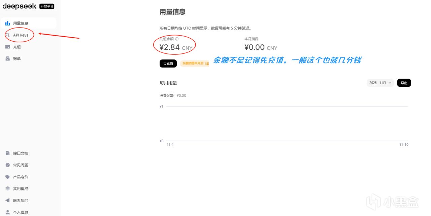Click the usage bar-chart icon in sidebar

[x=7, y=23]
